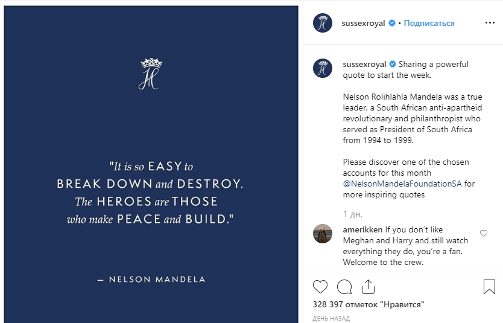View the 328 397 likes list

368,305
